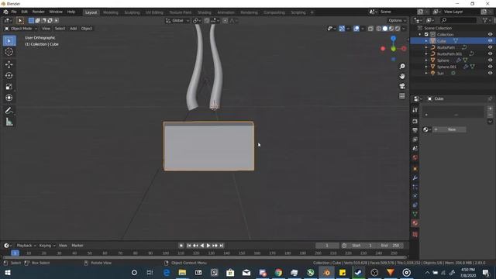Jump to the end frame
Image resolution: width=496 pixels, height=279 pixels.
point(222,246)
